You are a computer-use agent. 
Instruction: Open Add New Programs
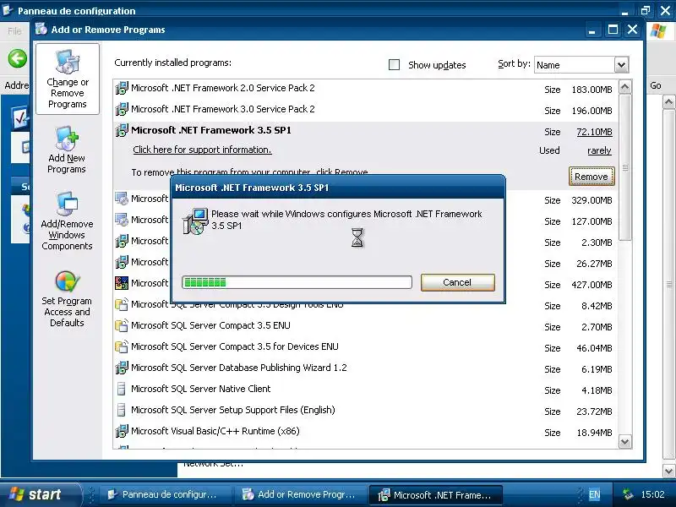[x=67, y=150]
